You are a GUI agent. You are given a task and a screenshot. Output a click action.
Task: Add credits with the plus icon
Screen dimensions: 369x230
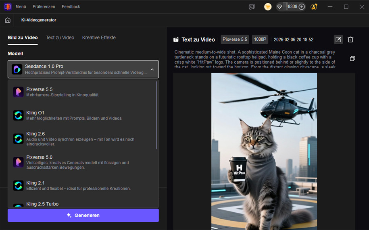pos(302,7)
